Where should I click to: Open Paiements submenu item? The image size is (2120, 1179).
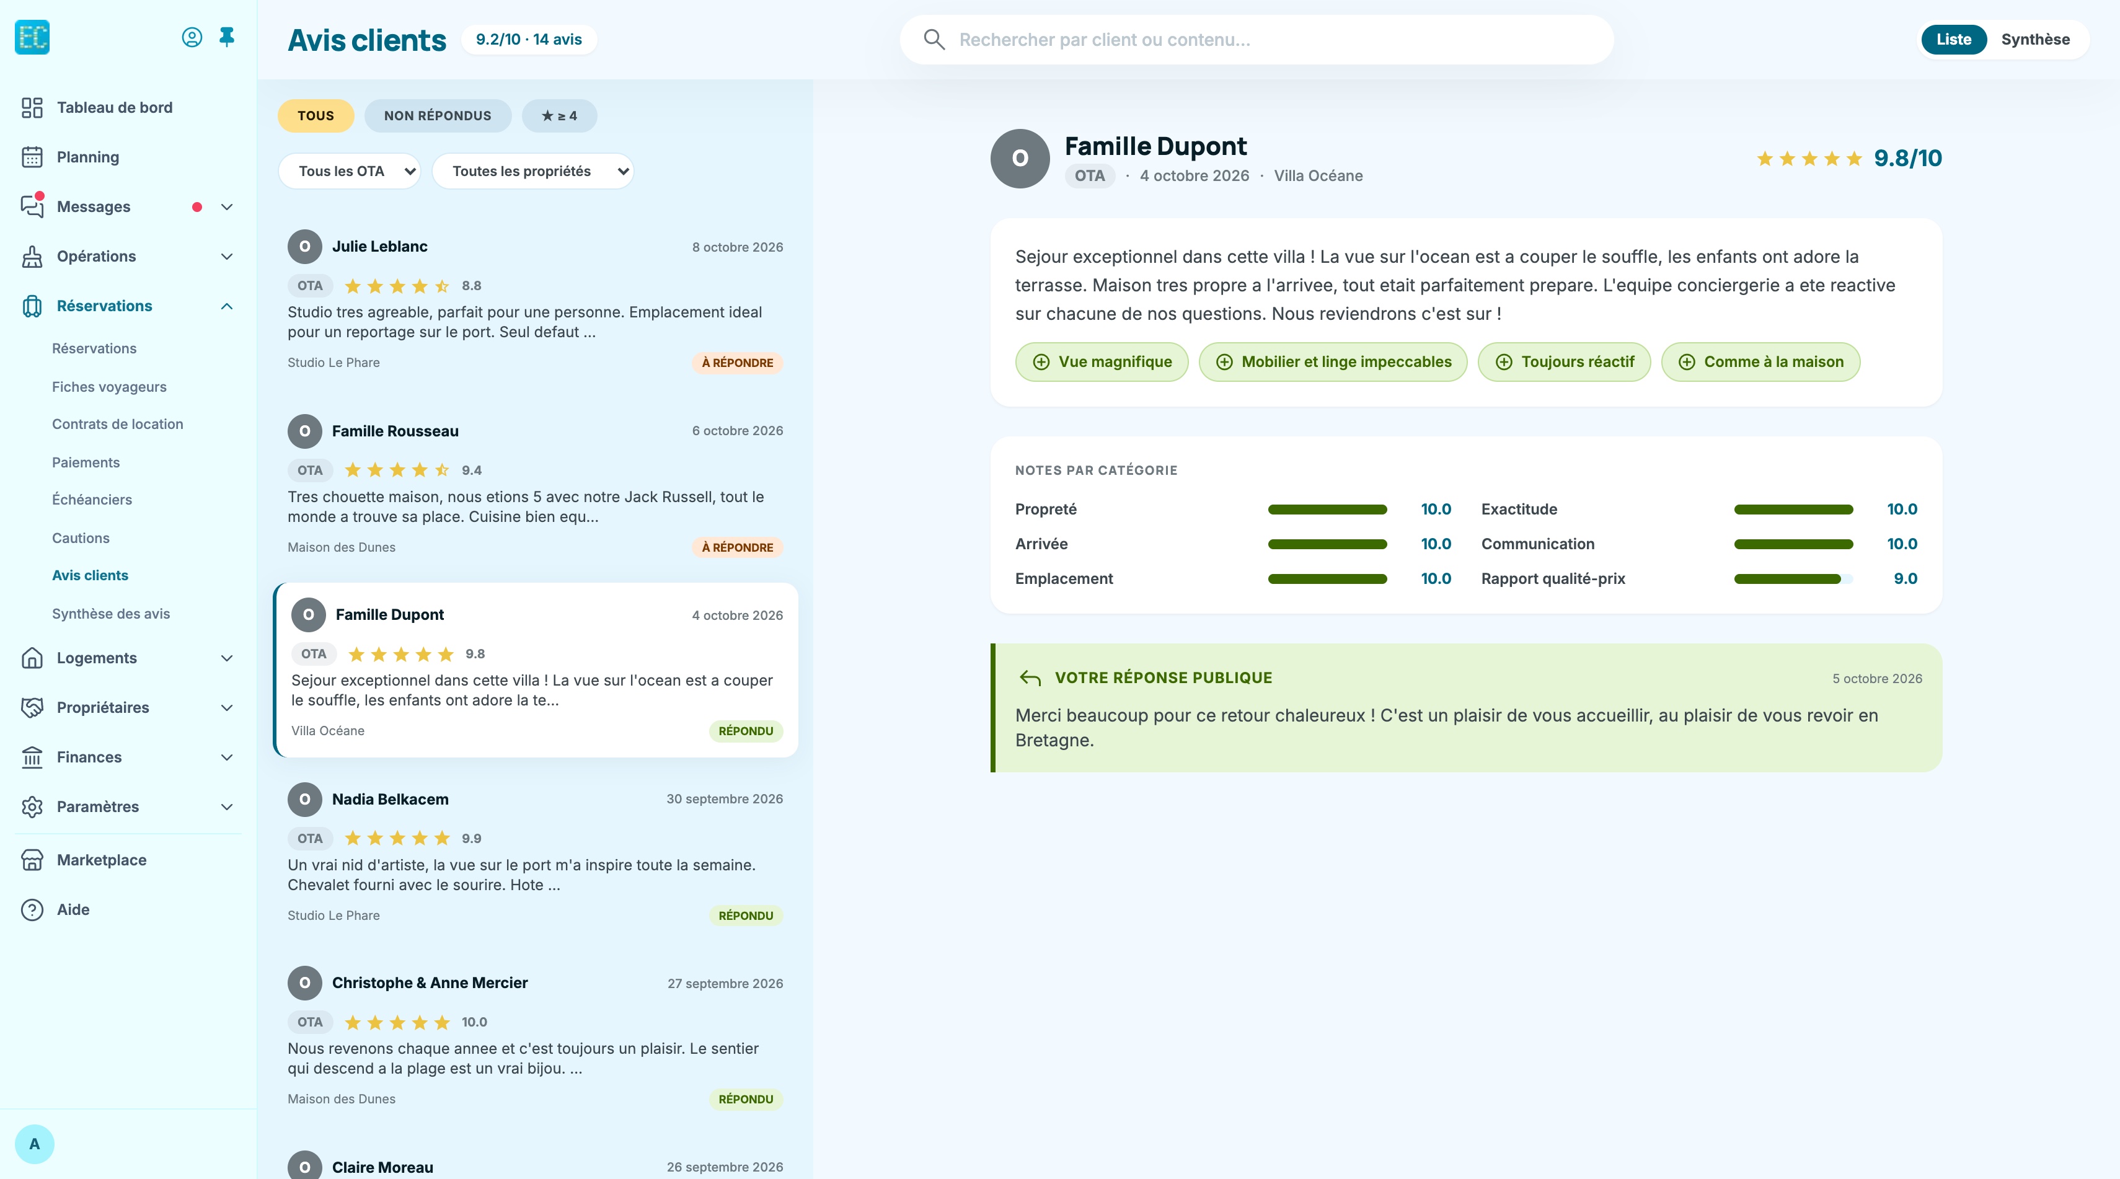pyautogui.click(x=86, y=462)
